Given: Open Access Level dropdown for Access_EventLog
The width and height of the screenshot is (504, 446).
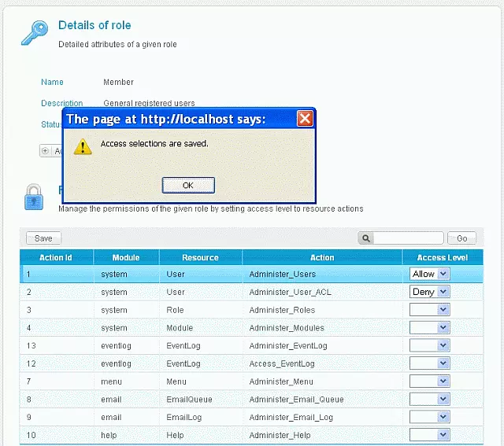Looking at the screenshot, I should (x=429, y=363).
